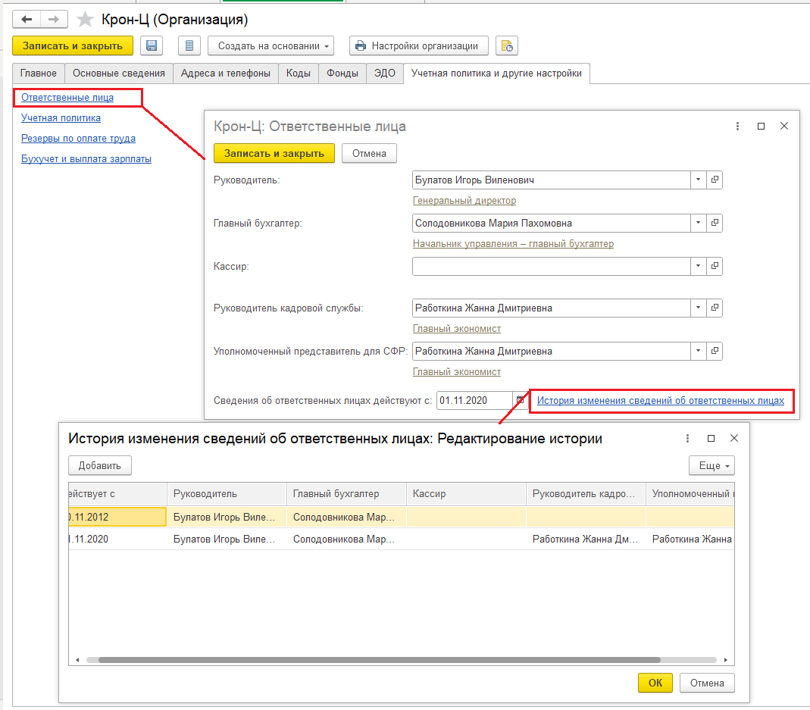Image resolution: width=810 pixels, height=710 pixels.
Task: Open the Еще dropdown menu
Action: click(711, 465)
